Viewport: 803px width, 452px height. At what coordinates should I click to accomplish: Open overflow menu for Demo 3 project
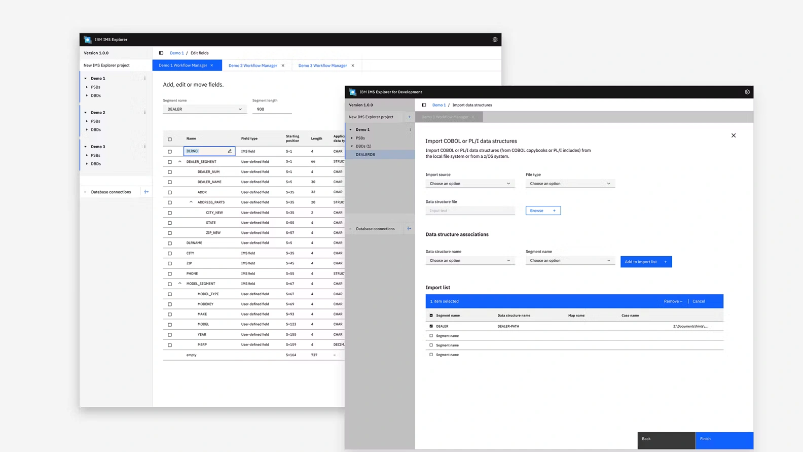click(145, 146)
